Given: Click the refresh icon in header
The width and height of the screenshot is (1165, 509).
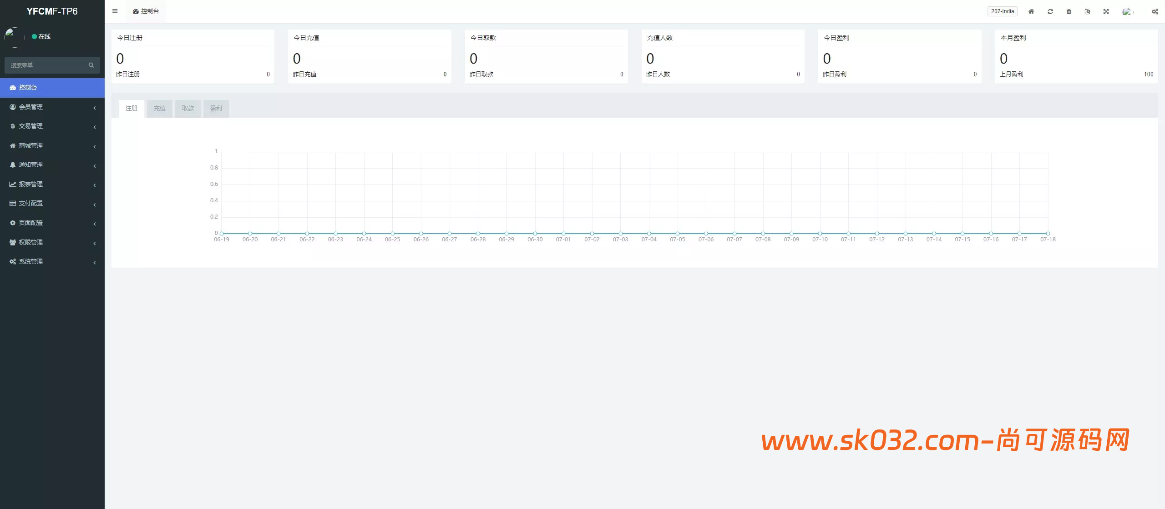Looking at the screenshot, I should pyautogui.click(x=1050, y=11).
